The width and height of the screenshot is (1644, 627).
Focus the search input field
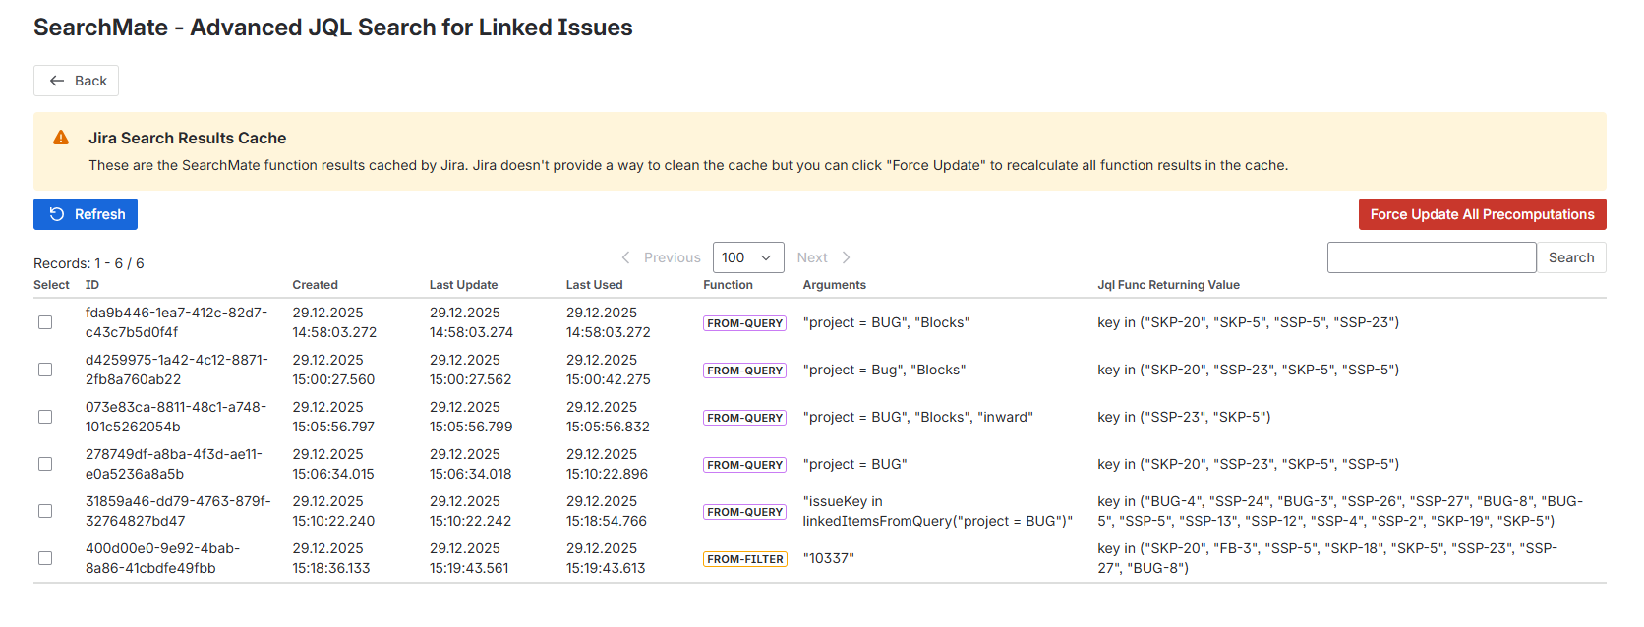pos(1432,257)
